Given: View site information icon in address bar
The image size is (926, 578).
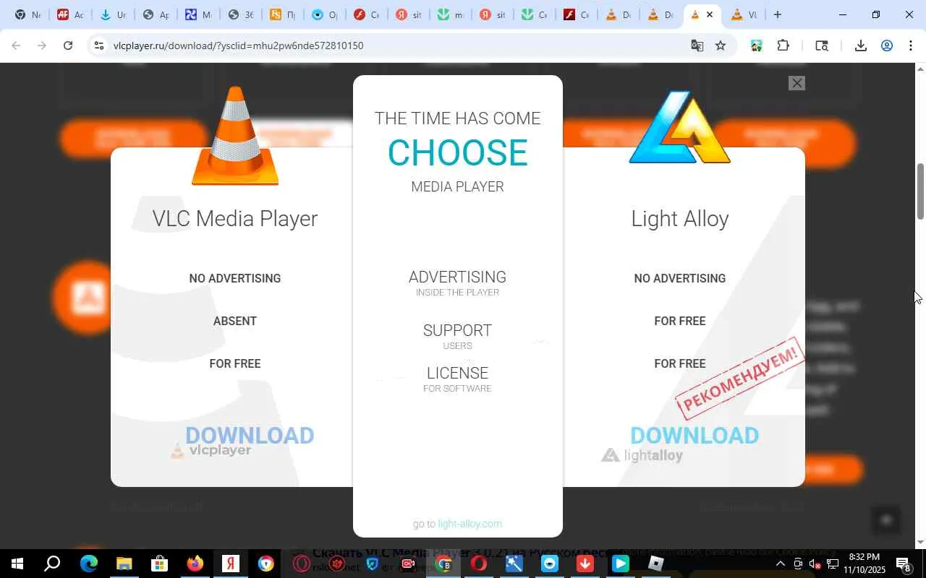Looking at the screenshot, I should point(99,46).
